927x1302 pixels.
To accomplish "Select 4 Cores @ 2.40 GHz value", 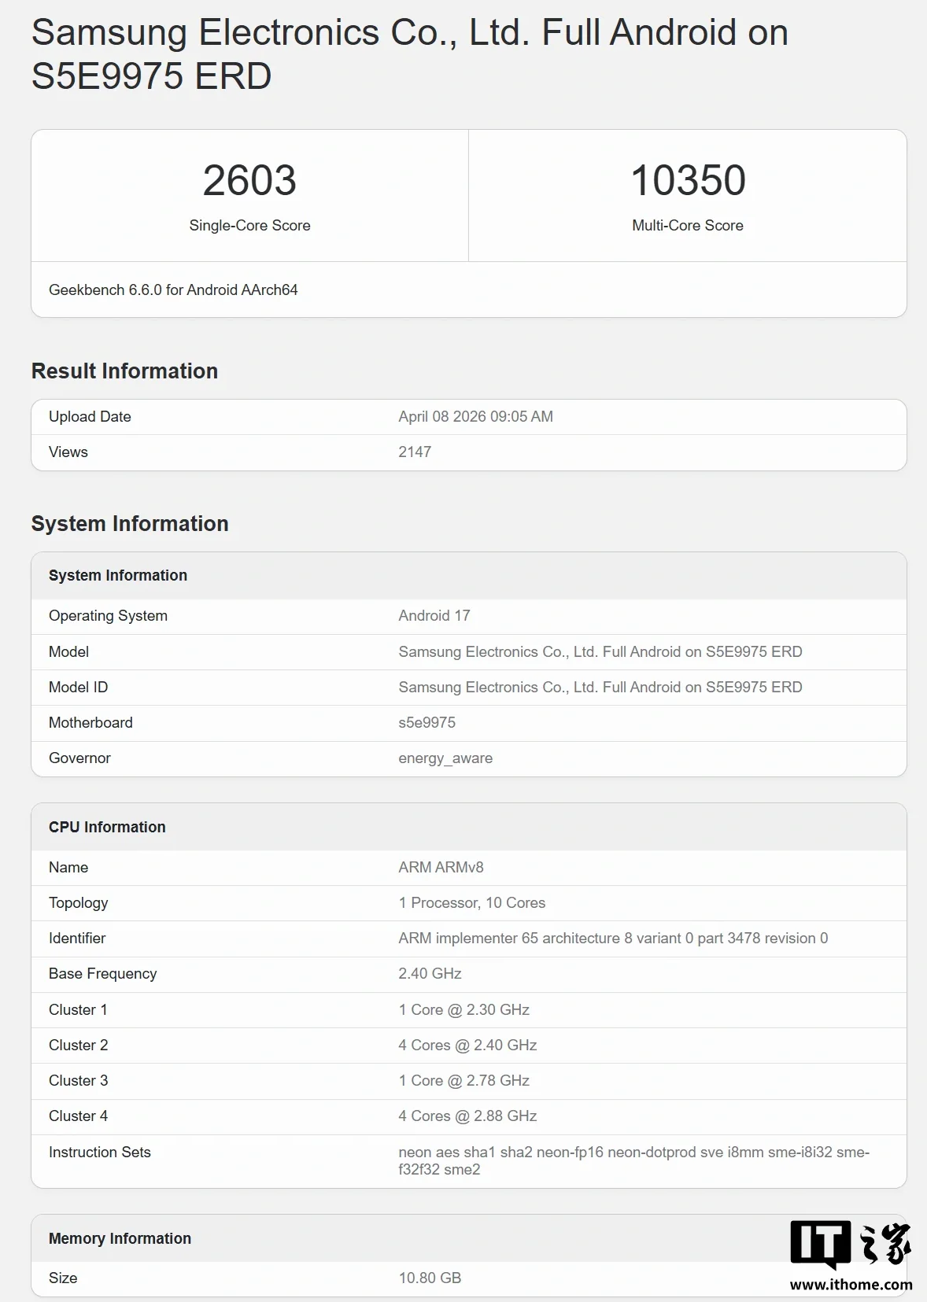I will point(467,1046).
